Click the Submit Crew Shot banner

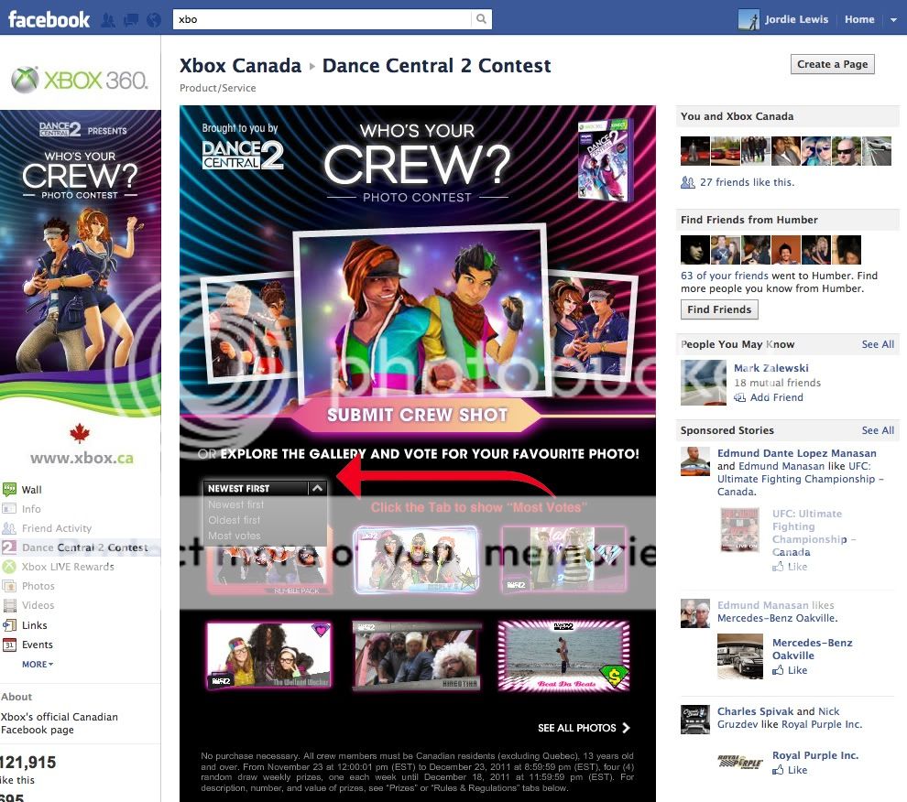[417, 415]
